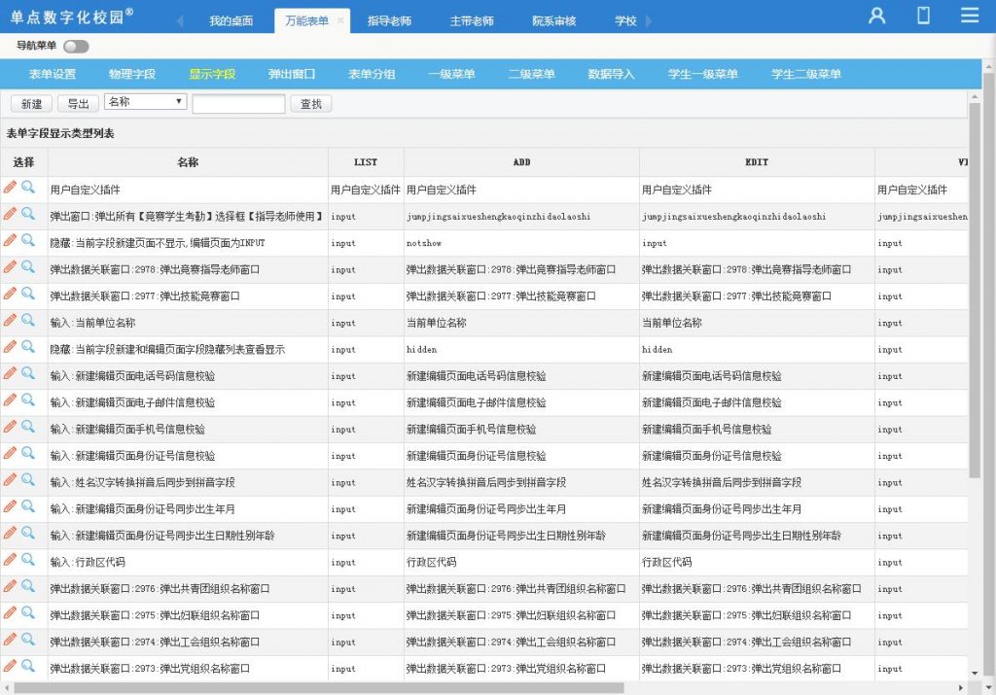This screenshot has height=695, width=996.
Task: Edit pencil for 2977:弹出技能竞赛窗口 row
Action: (10, 294)
